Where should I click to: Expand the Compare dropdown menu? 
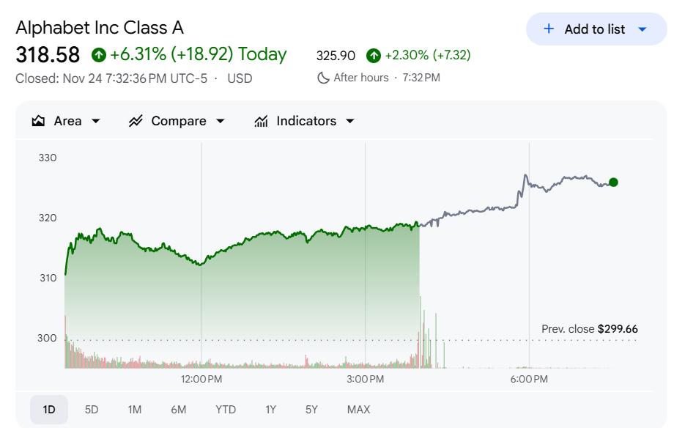coord(221,121)
